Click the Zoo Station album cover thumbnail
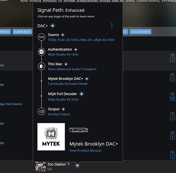Screen dimensions: 176x173 click(41, 167)
